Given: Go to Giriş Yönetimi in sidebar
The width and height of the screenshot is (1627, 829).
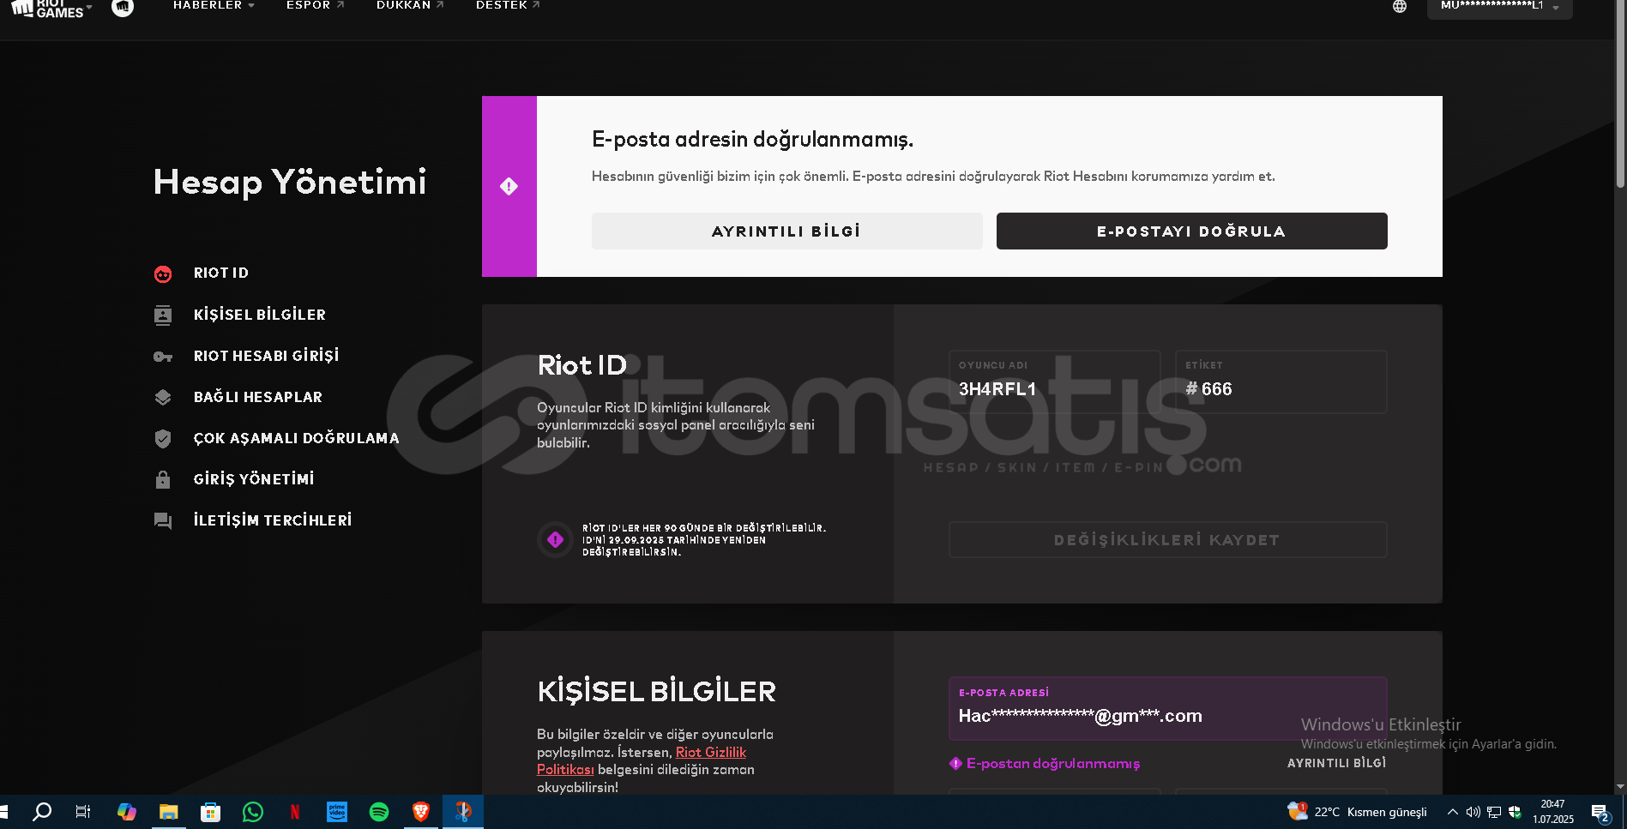Looking at the screenshot, I should coord(254,479).
